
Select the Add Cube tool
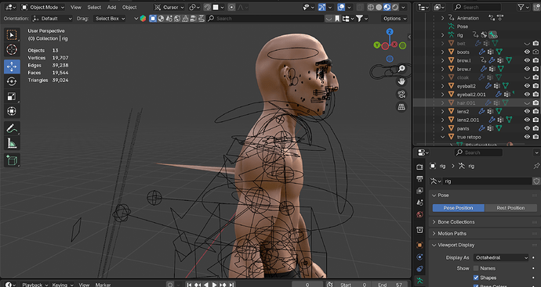(x=12, y=160)
